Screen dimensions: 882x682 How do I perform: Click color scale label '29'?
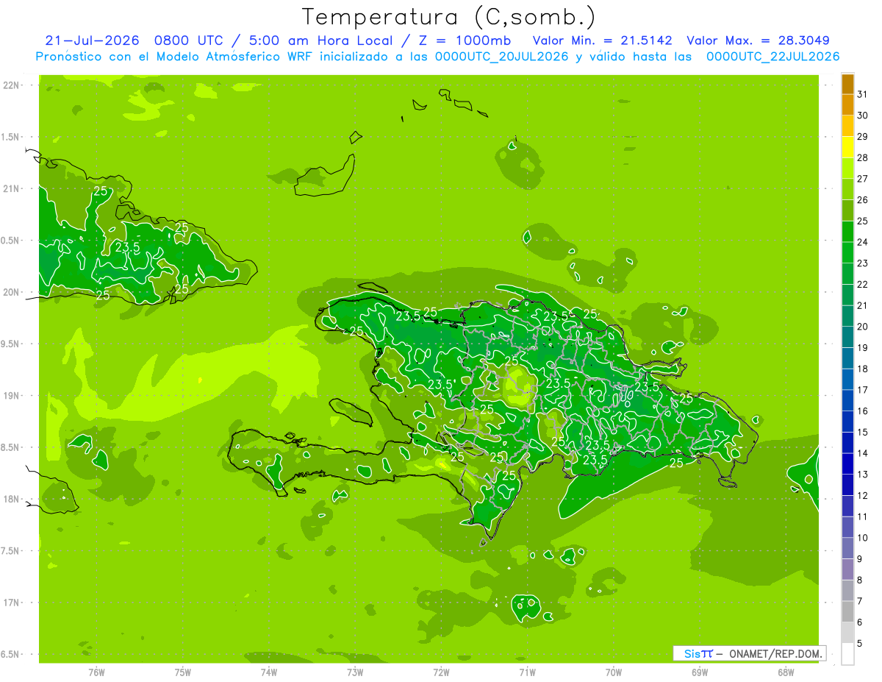point(863,137)
